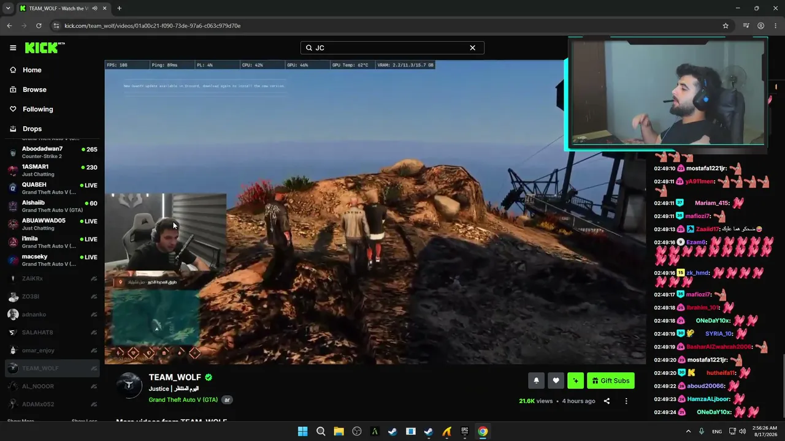Image resolution: width=785 pixels, height=441 pixels.
Task: Open a new browser tab
Action: coord(119,8)
